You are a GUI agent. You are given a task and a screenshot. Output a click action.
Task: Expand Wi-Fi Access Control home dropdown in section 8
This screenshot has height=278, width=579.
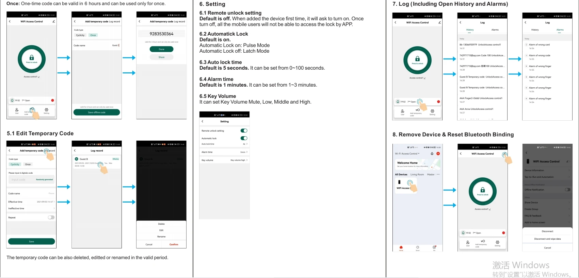coord(407,154)
